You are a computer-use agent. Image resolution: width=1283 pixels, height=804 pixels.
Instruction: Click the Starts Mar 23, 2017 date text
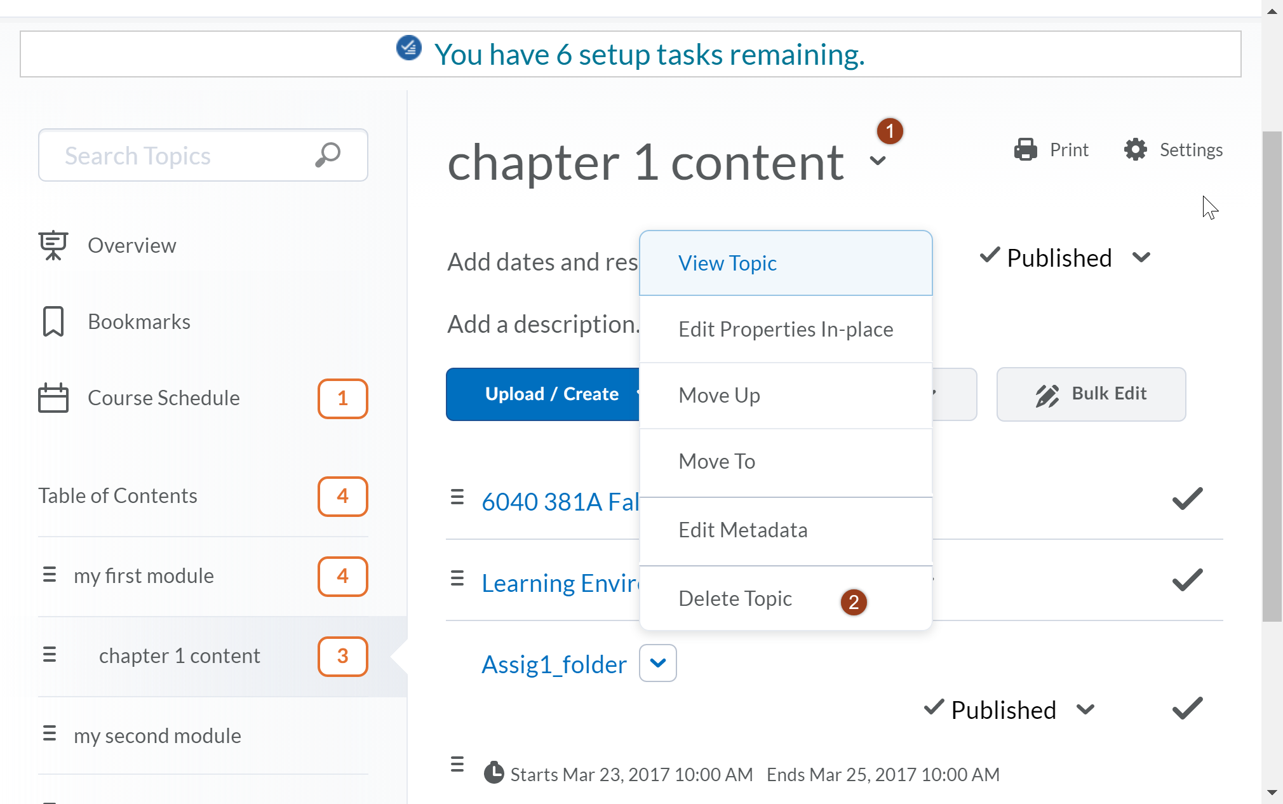click(x=631, y=774)
